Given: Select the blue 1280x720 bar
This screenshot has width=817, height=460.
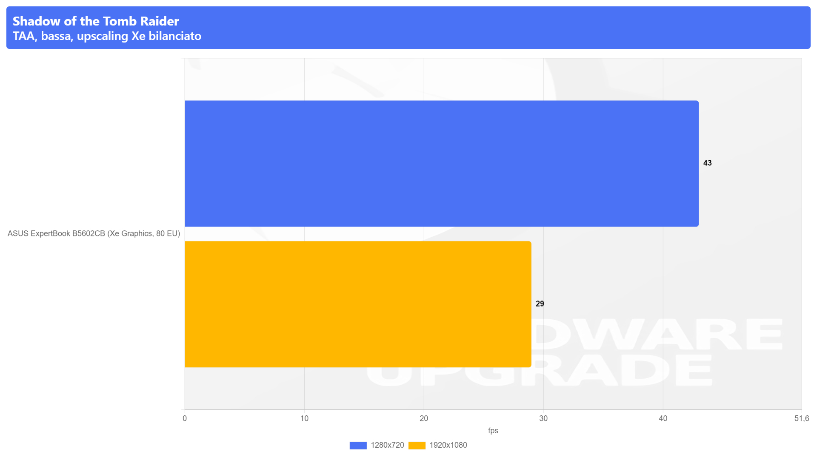Looking at the screenshot, I should pos(442,163).
